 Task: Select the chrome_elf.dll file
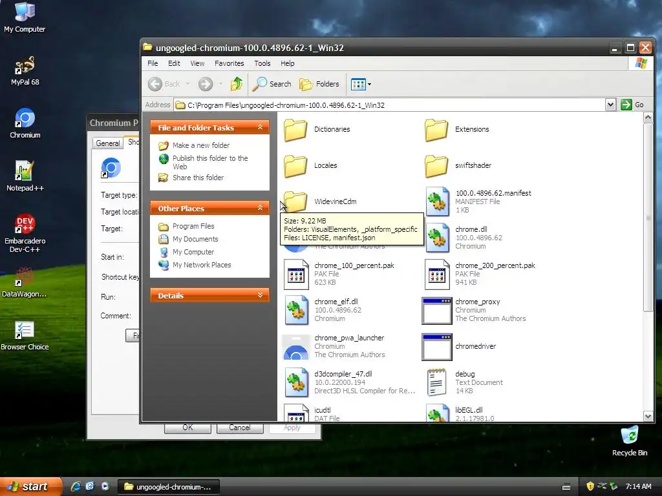point(323,311)
